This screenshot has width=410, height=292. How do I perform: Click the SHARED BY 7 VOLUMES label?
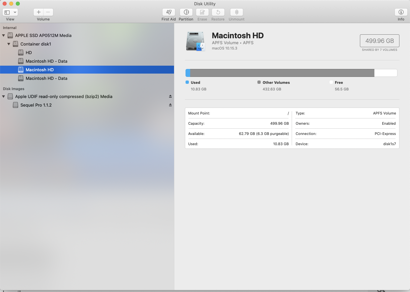(379, 50)
